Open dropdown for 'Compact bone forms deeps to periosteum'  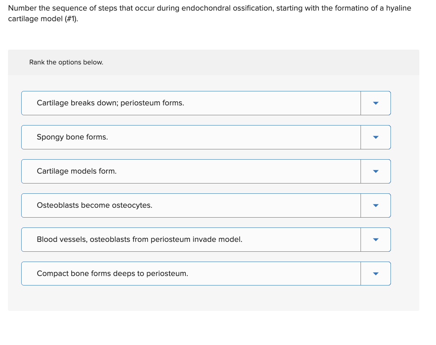(375, 274)
